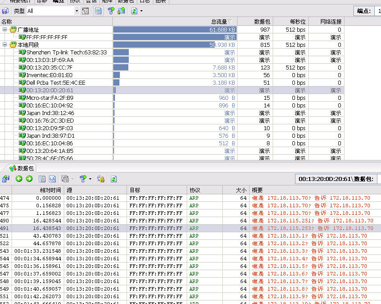Image resolution: width=381 pixels, height=304 pixels.
Task: Click the refresh icon in packet toolbar
Action: click(x=114, y=179)
